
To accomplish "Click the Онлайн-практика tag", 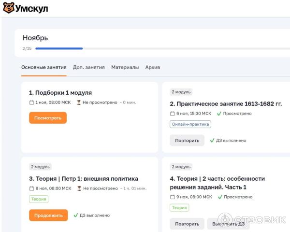I will [x=190, y=124].
